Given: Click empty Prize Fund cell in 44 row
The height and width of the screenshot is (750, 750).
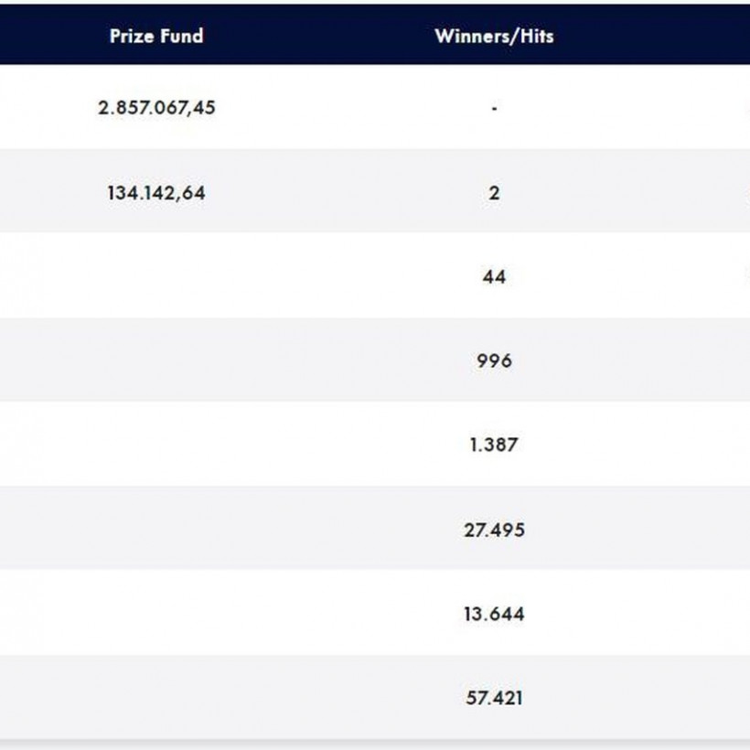Looking at the screenshot, I should point(156,276).
